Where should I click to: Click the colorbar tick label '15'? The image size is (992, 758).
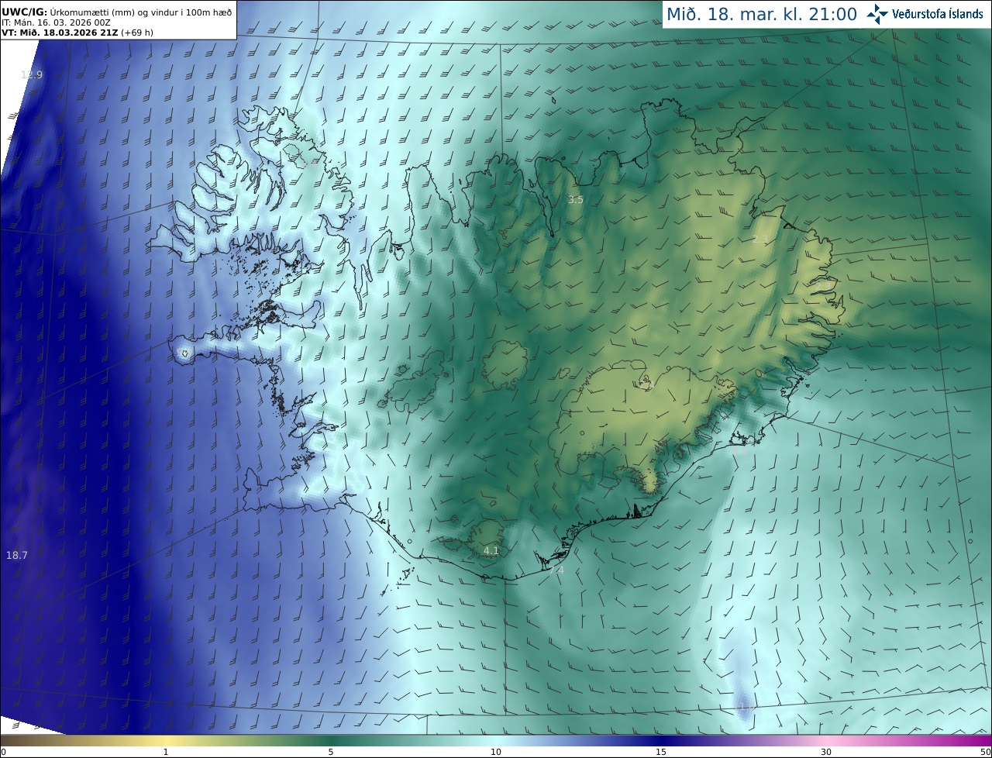[x=661, y=752]
